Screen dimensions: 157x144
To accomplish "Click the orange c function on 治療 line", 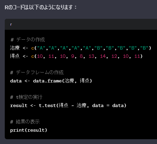I will (x=33, y=48).
